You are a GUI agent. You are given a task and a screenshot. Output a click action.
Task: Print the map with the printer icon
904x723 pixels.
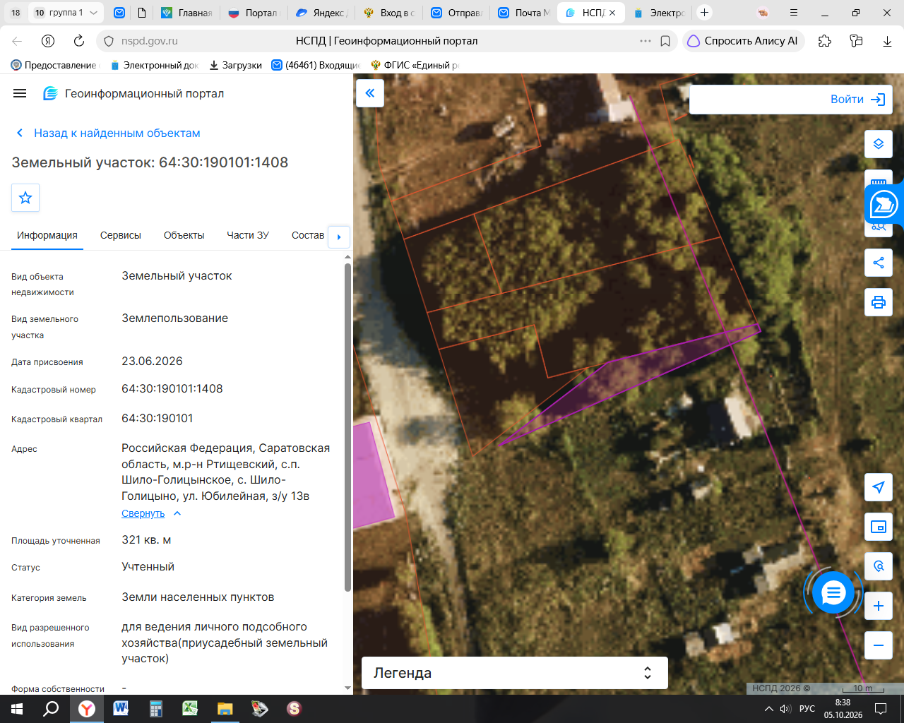pyautogui.click(x=879, y=302)
